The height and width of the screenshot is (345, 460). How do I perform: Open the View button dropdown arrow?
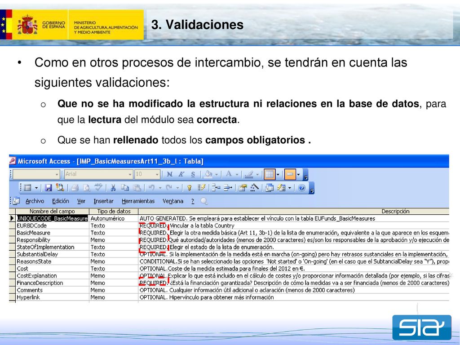[x=36, y=188]
